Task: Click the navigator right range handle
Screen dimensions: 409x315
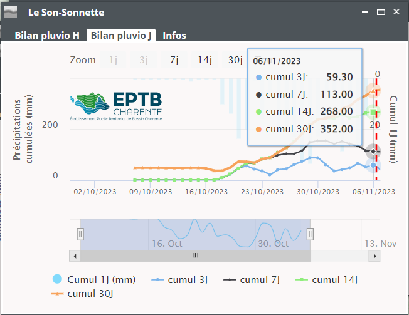Action: click(x=310, y=234)
